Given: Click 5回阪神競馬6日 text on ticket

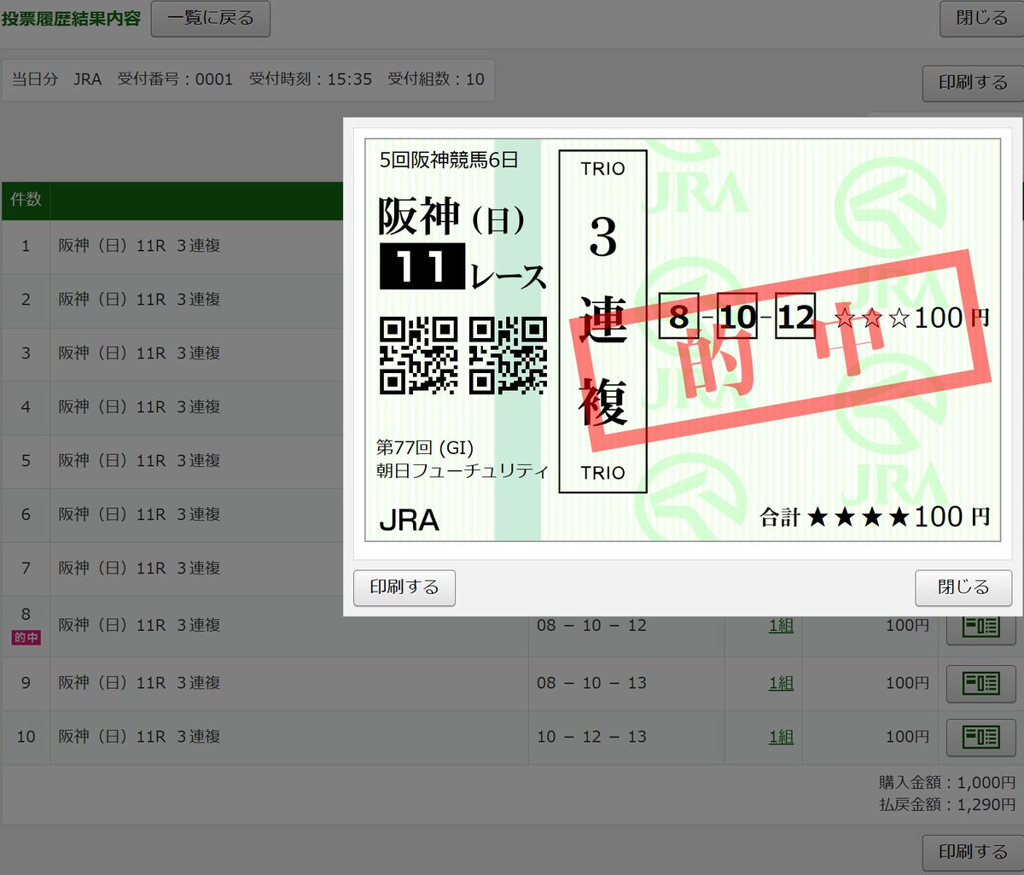Looking at the screenshot, I should click(449, 160).
